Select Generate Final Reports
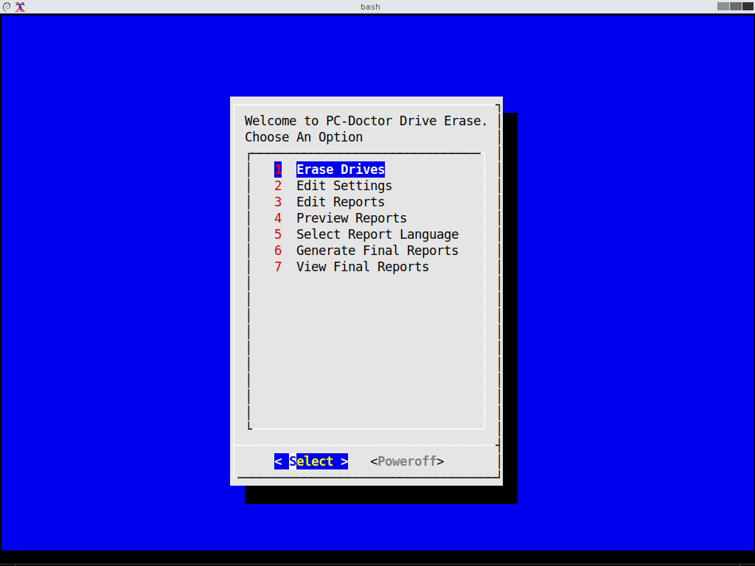 (377, 250)
